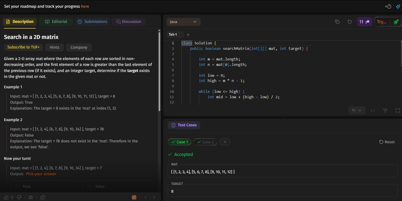Click the Try... run button

click(382, 22)
